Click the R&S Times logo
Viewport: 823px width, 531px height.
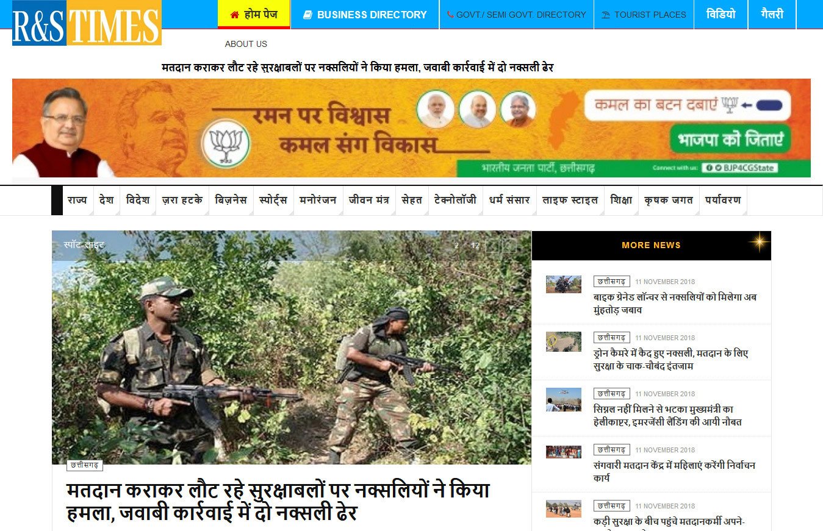pos(87,23)
